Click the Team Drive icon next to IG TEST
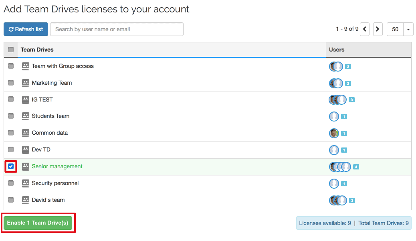 pos(26,100)
